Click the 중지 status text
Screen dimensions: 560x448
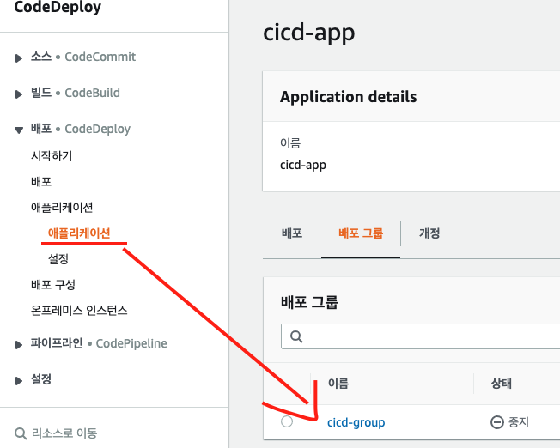(x=518, y=422)
